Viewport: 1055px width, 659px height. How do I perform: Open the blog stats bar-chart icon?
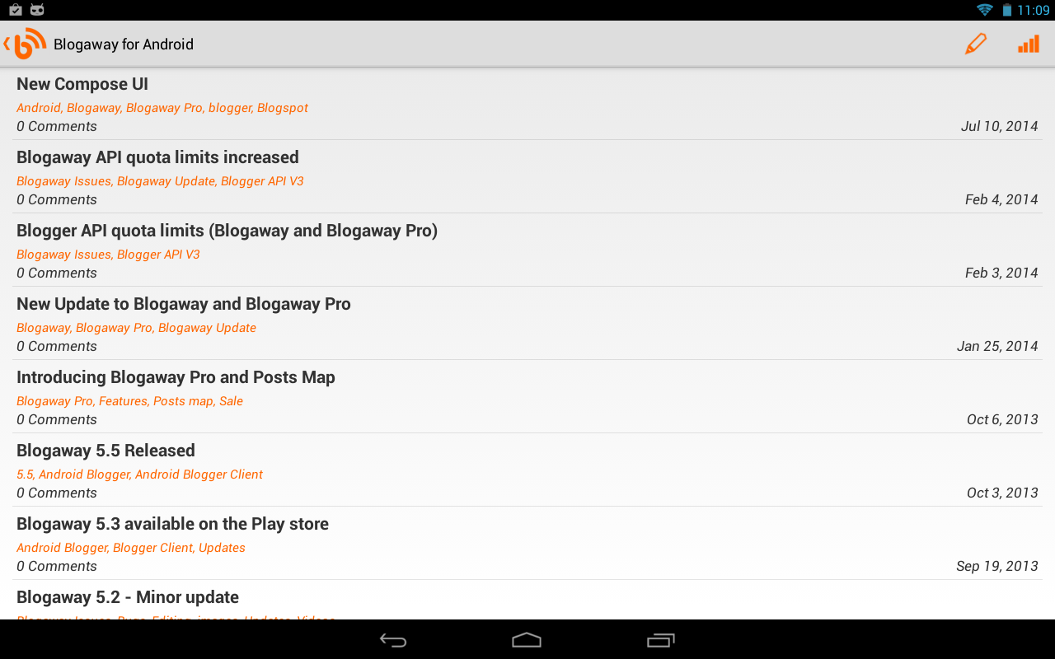tap(1028, 44)
